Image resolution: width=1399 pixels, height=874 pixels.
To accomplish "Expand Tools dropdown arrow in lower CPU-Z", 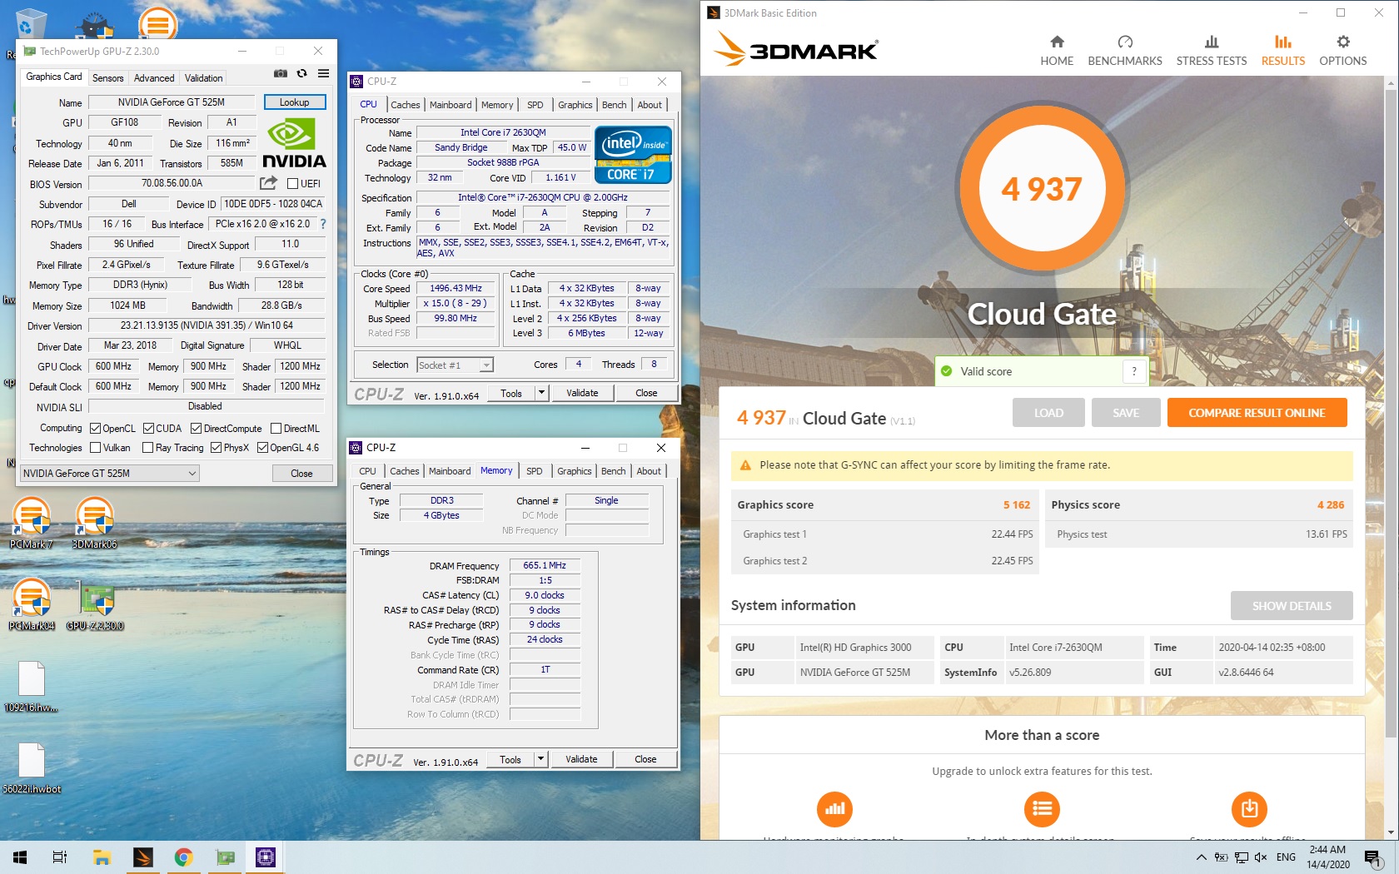I will pos(540,759).
